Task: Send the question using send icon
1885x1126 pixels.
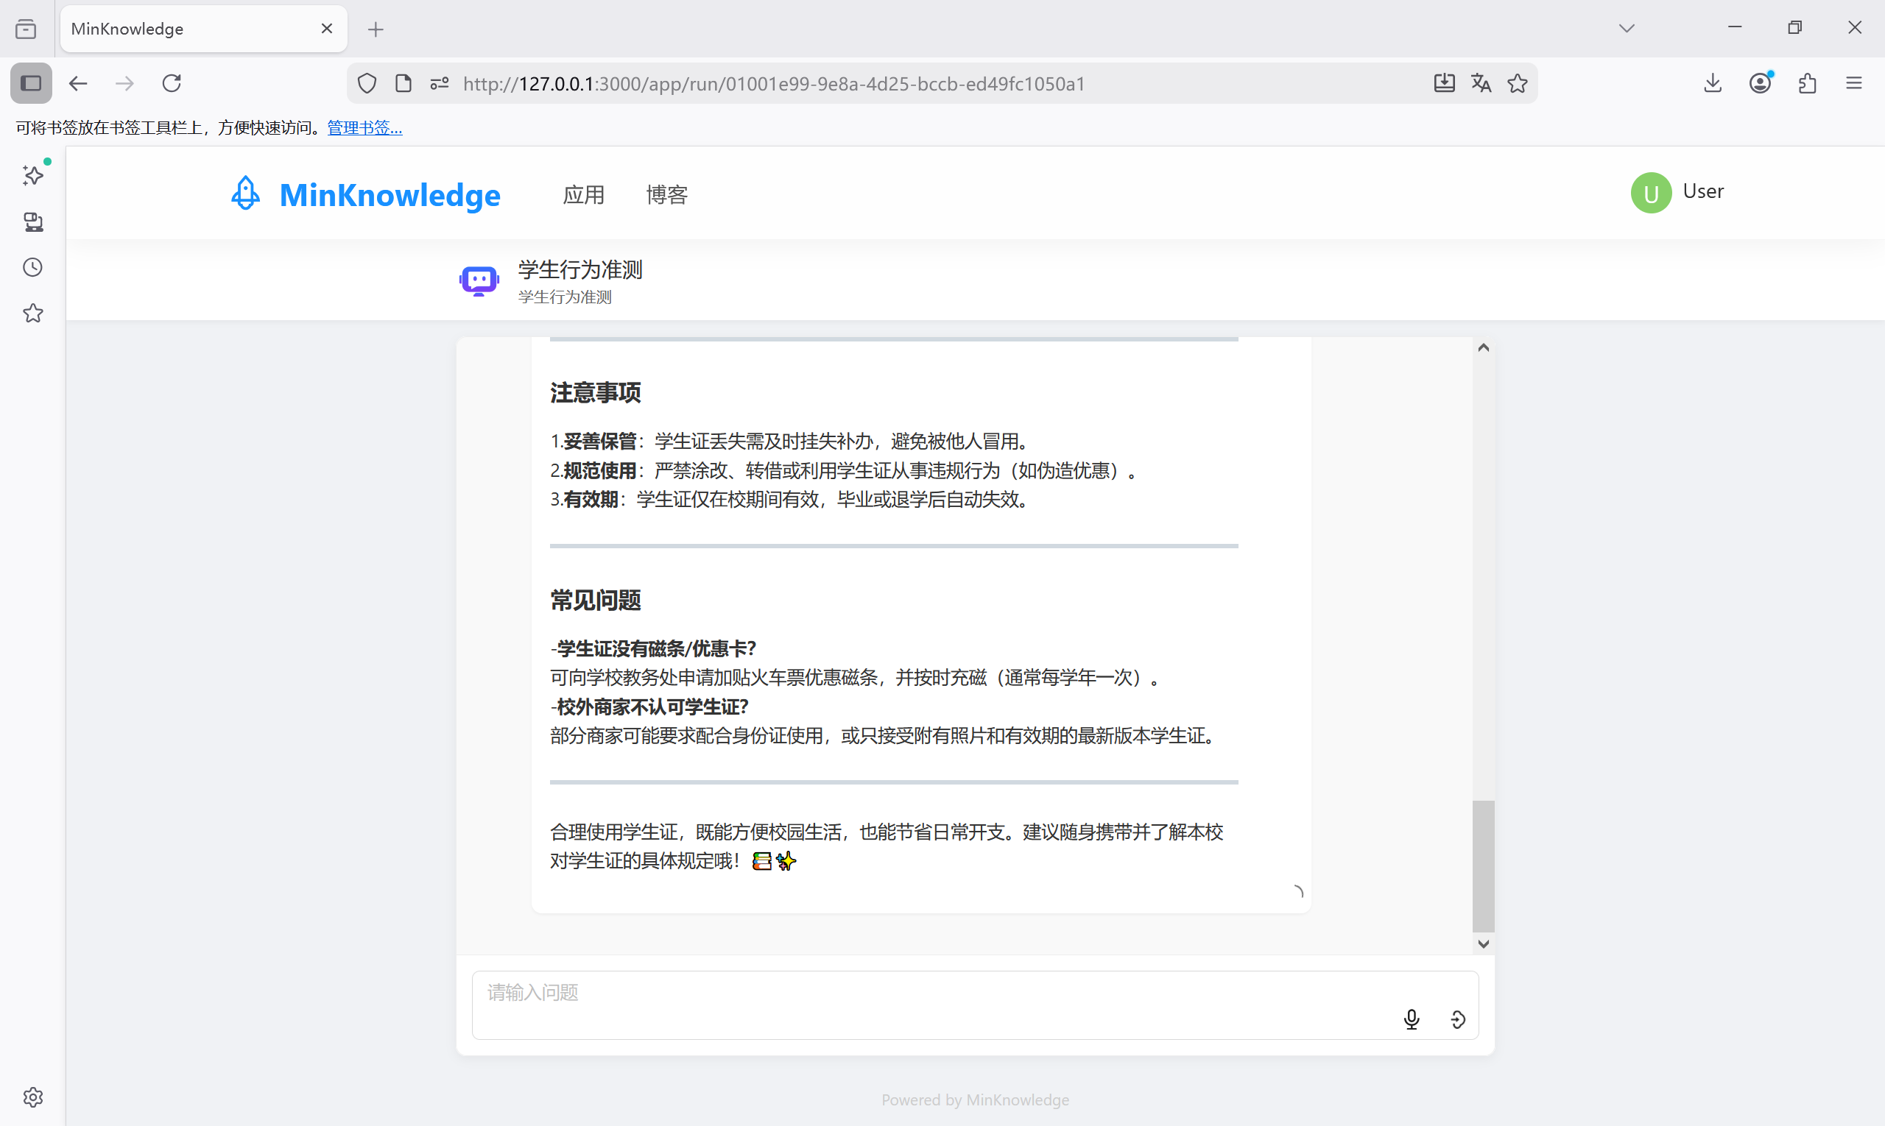Action: [1458, 1019]
